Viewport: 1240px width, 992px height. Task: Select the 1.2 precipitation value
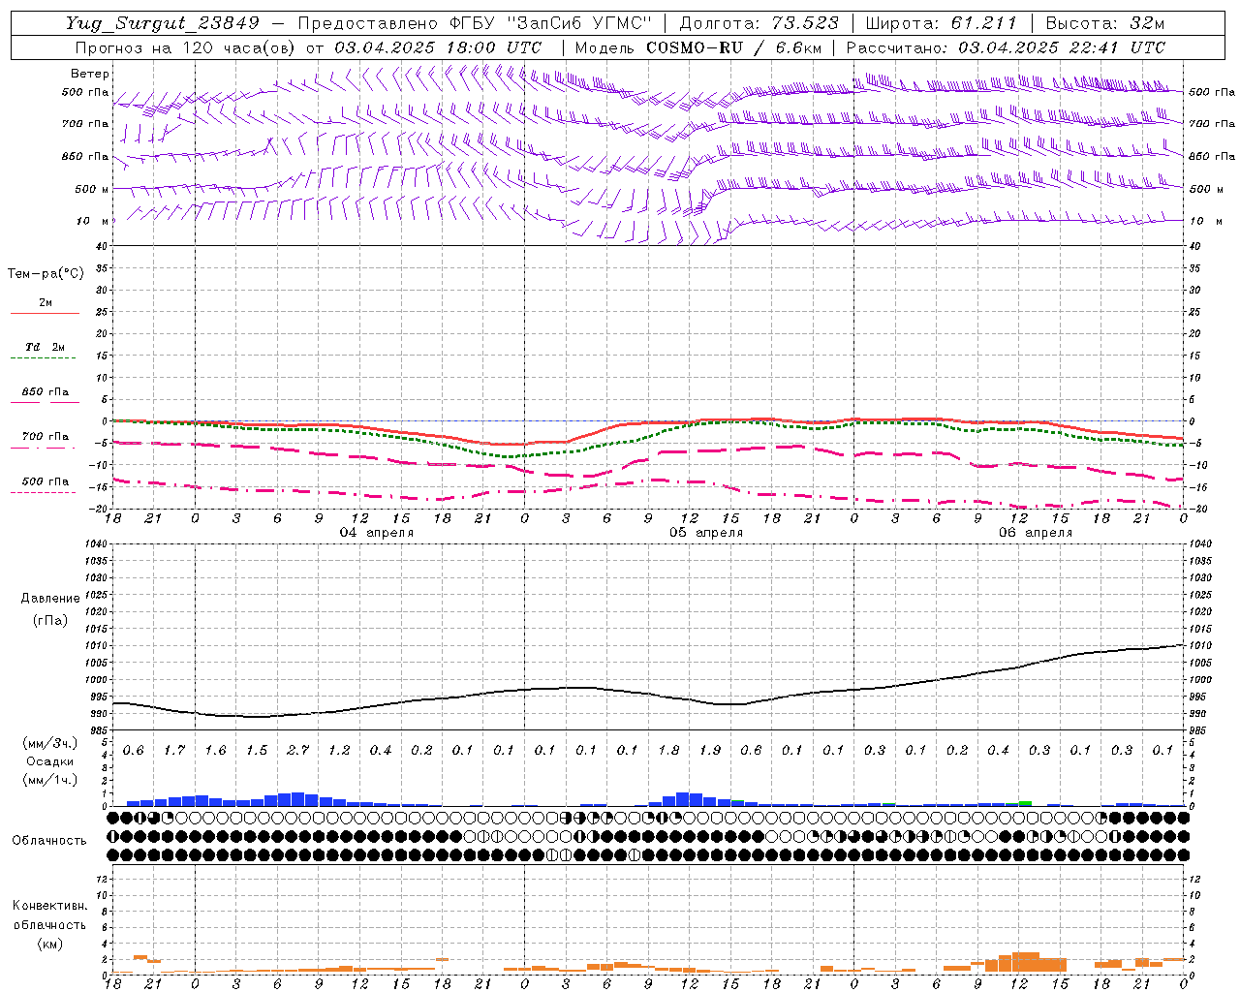click(339, 751)
